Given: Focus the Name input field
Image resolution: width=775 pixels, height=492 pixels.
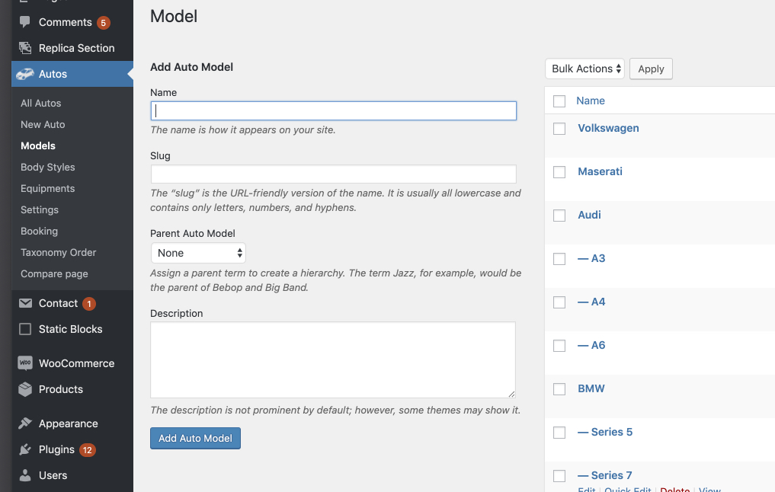Looking at the screenshot, I should 334,110.
